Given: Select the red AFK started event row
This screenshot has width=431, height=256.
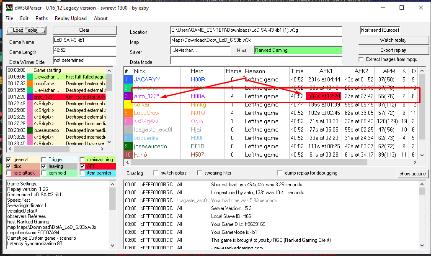Looking at the screenshot, I should click(57, 97).
